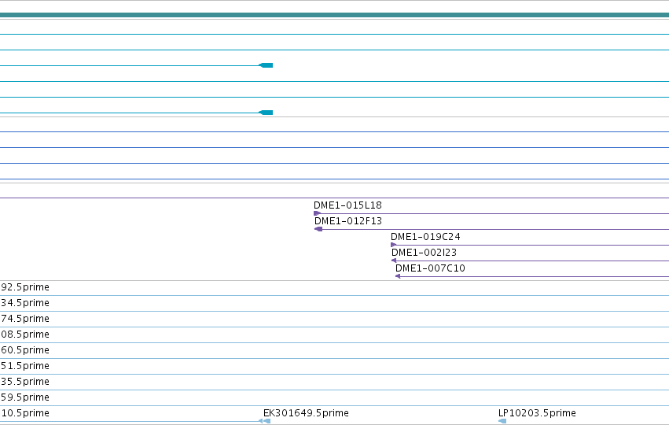Click the DME1-007C10 end arrowhead

[x=398, y=276]
